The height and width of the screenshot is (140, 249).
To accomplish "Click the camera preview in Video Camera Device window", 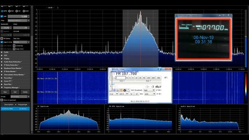I will tap(203, 39).
